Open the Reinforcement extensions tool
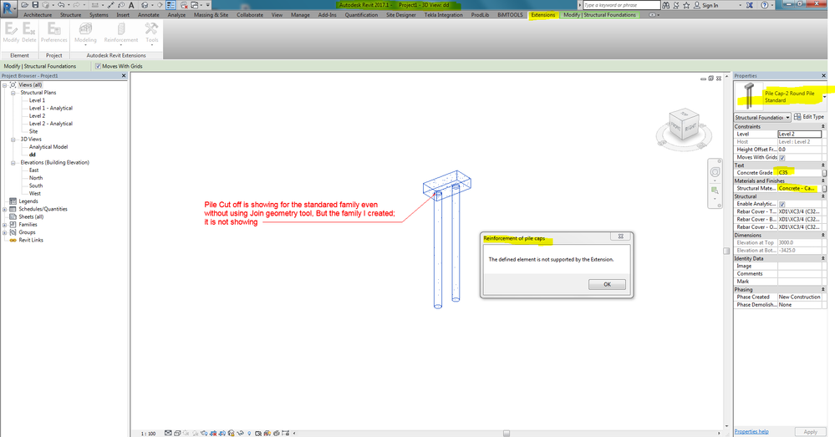 pyautogui.click(x=121, y=33)
